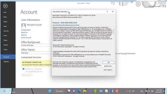
Task: Open File Explorer from taskbar
Action: [85, 91]
